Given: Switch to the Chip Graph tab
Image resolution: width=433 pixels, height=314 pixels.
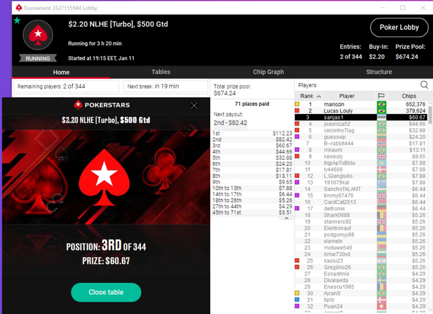Looking at the screenshot, I should click(268, 72).
